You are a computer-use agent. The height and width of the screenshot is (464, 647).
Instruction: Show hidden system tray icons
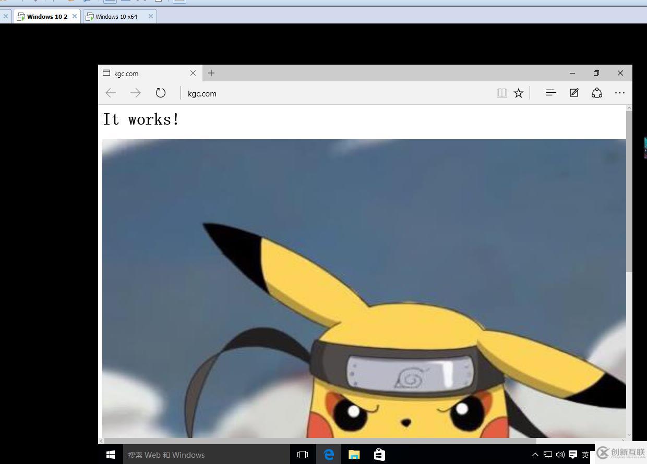535,455
